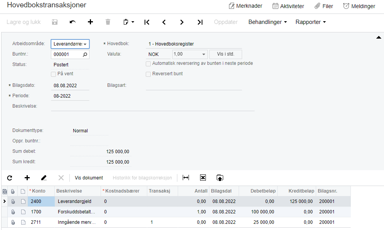The width and height of the screenshot is (384, 230).
Task: Click the grid column configuration header icon
Action: tap(5, 191)
